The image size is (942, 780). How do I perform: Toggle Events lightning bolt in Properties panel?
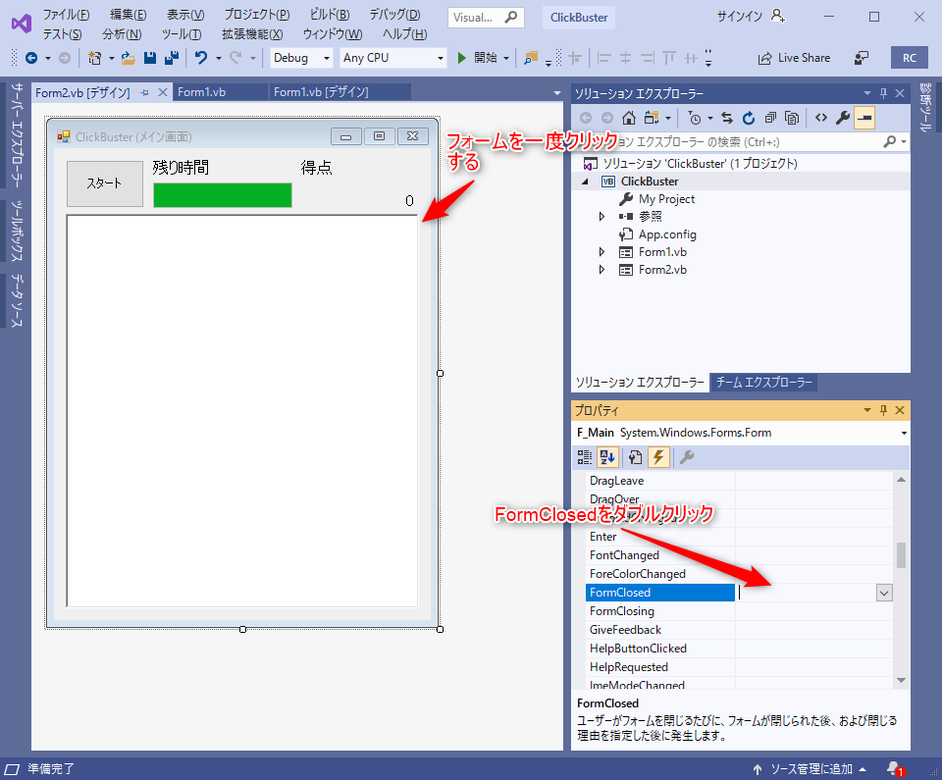click(x=658, y=457)
